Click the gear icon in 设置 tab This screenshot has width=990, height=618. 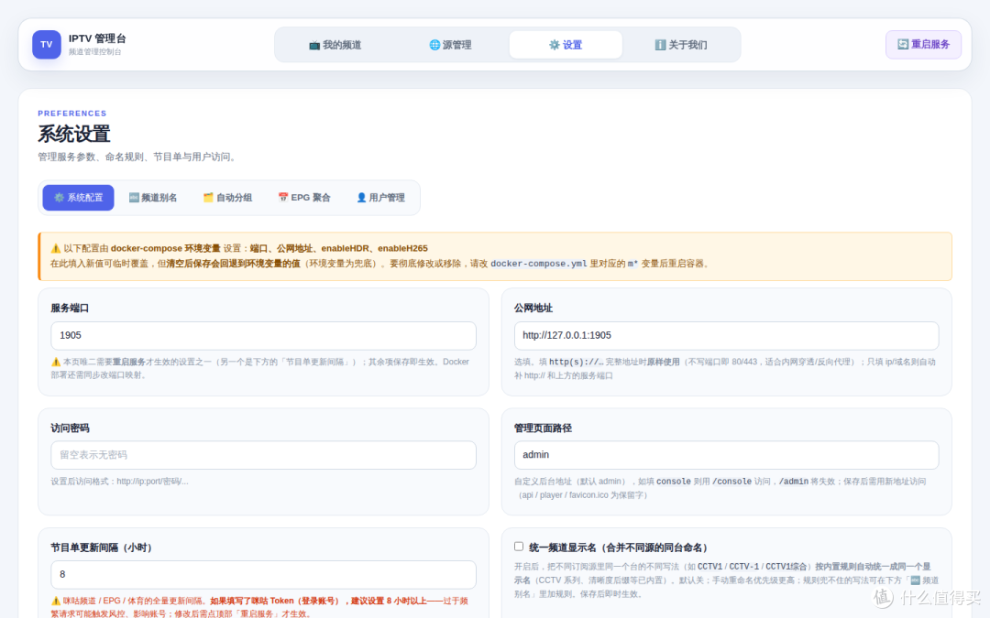[x=555, y=45]
